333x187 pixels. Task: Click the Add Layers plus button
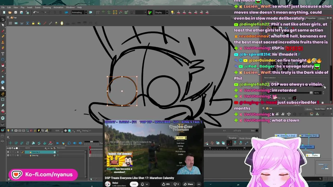point(46,148)
